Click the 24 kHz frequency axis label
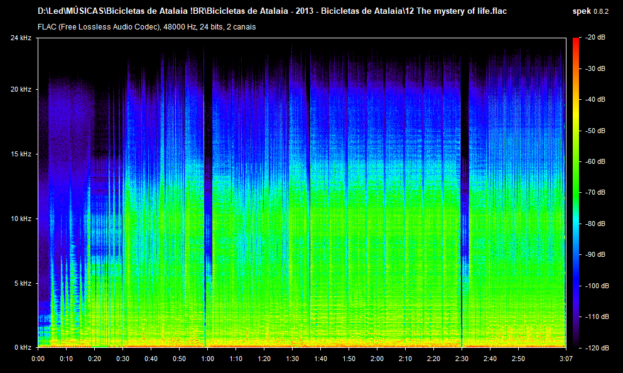The image size is (623, 373). pos(21,38)
